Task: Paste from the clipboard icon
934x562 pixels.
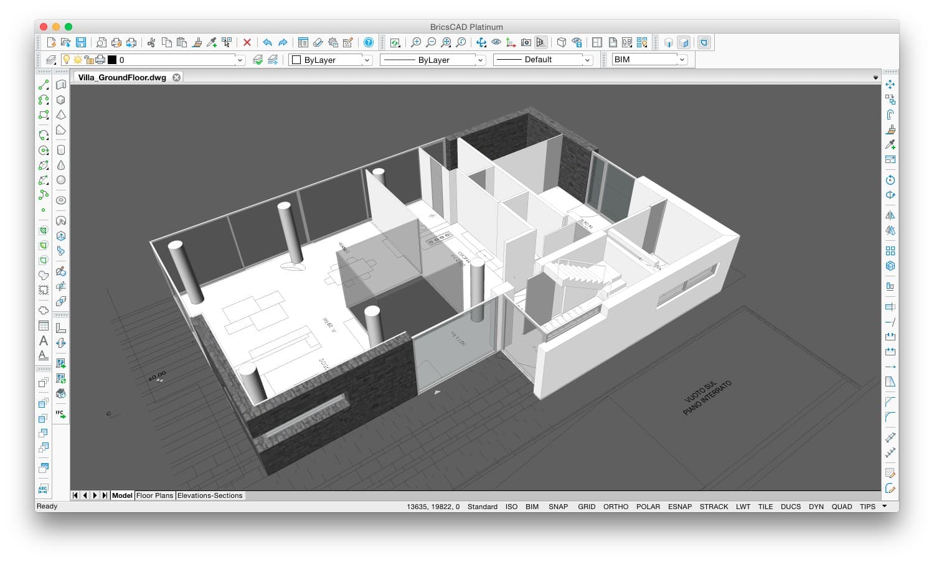Action: (182, 42)
